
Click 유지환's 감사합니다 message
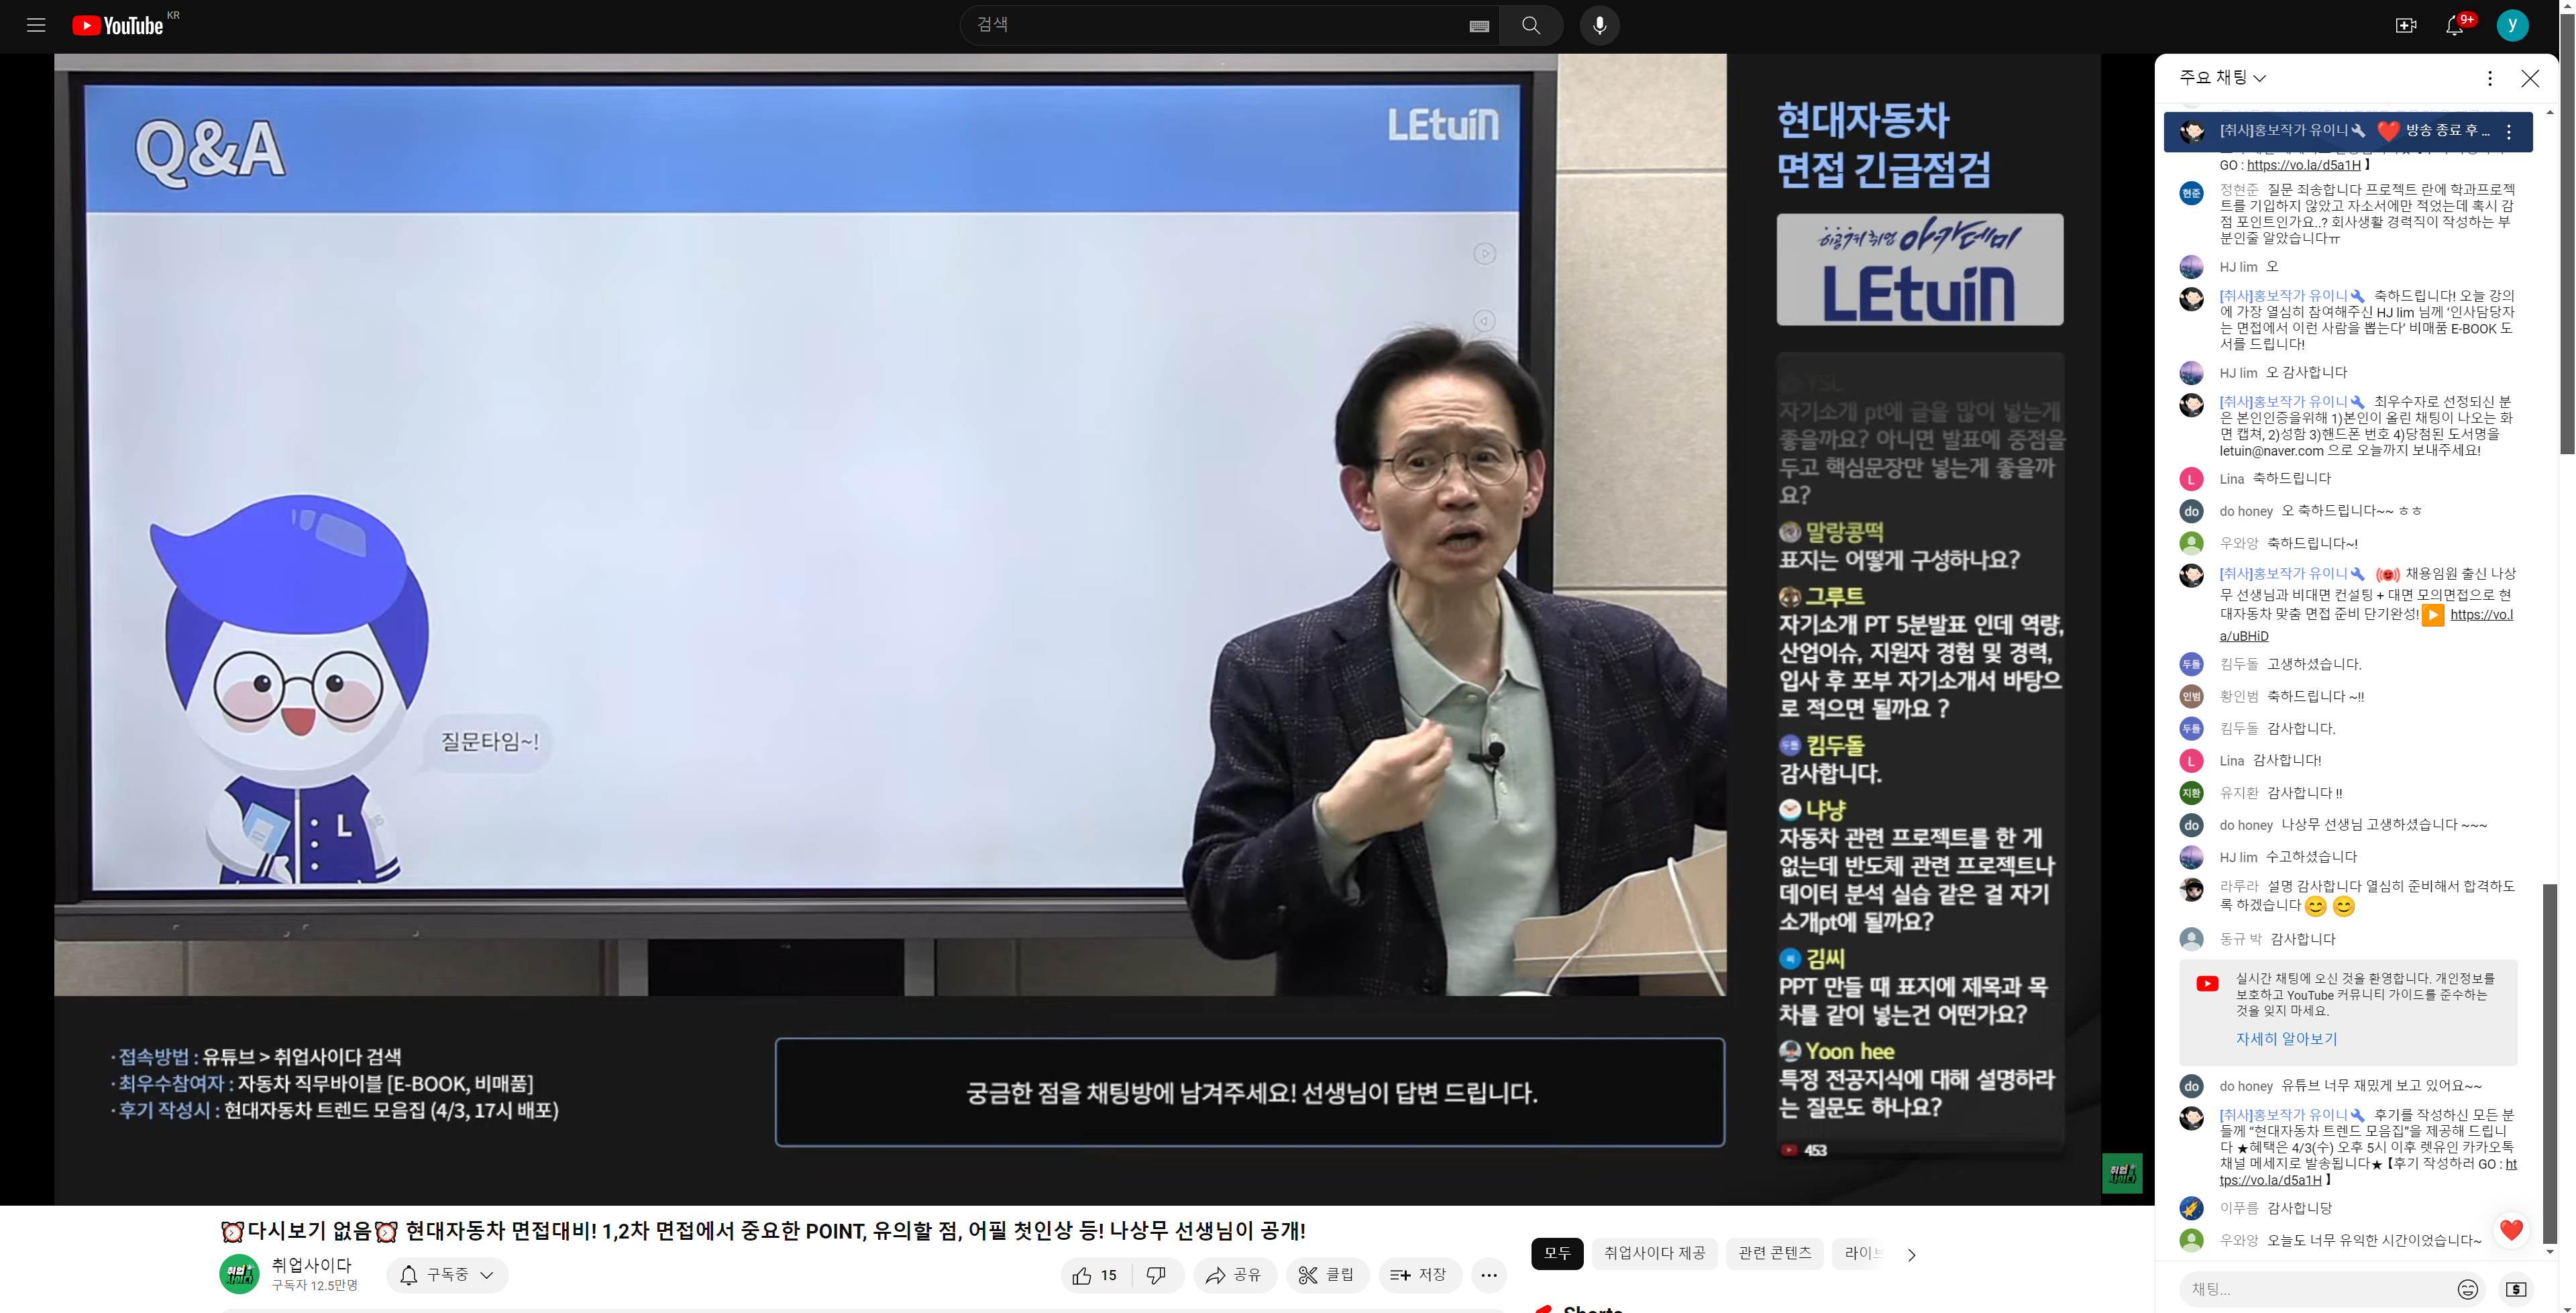coord(2304,793)
